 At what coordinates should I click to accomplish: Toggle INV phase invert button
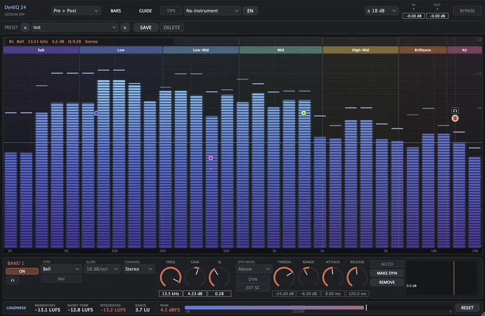[61, 279]
